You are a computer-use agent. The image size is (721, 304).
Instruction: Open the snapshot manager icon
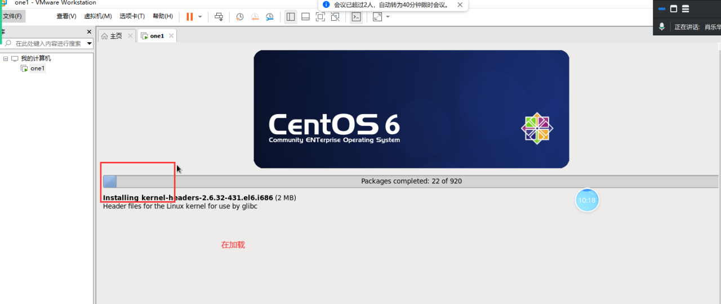coord(270,17)
